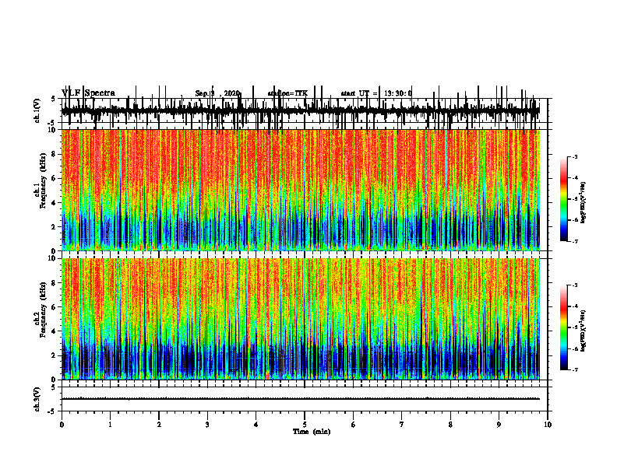Click the ch.1 spectrogram panel
The height and width of the screenshot is (476, 617).
click(300, 190)
